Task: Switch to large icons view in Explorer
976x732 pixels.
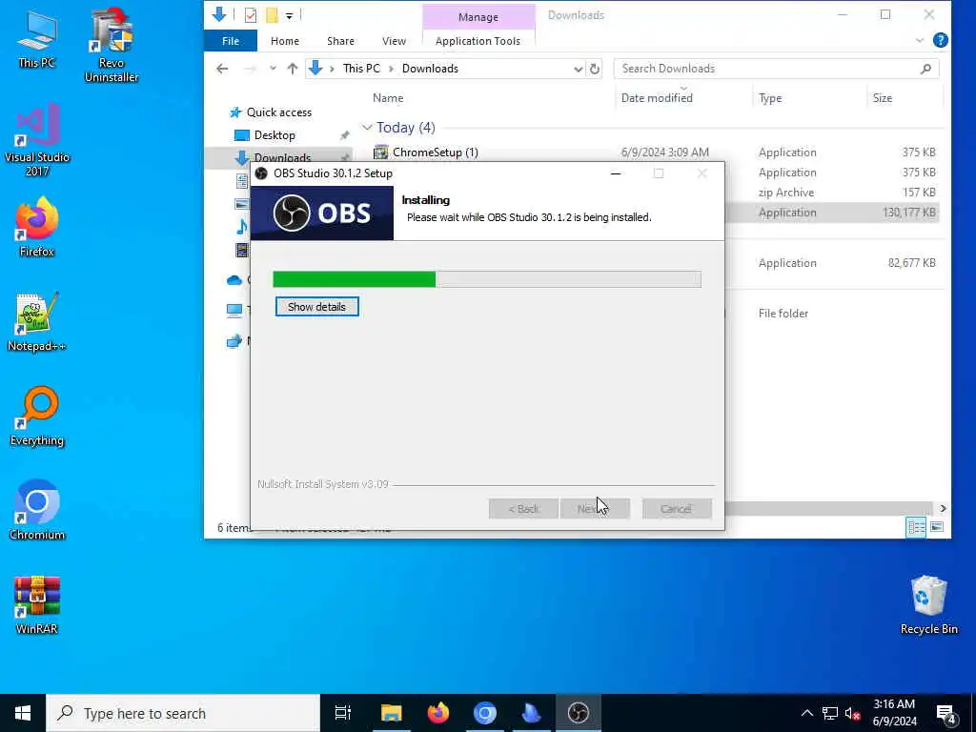Action: [x=937, y=527]
